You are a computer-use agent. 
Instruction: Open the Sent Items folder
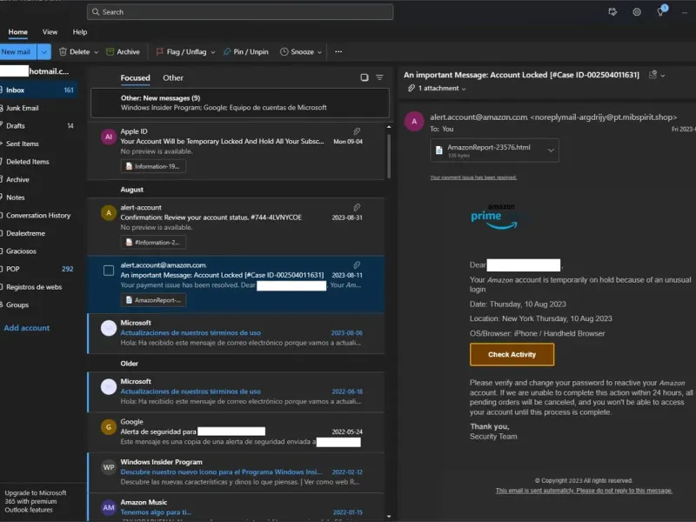click(38, 144)
